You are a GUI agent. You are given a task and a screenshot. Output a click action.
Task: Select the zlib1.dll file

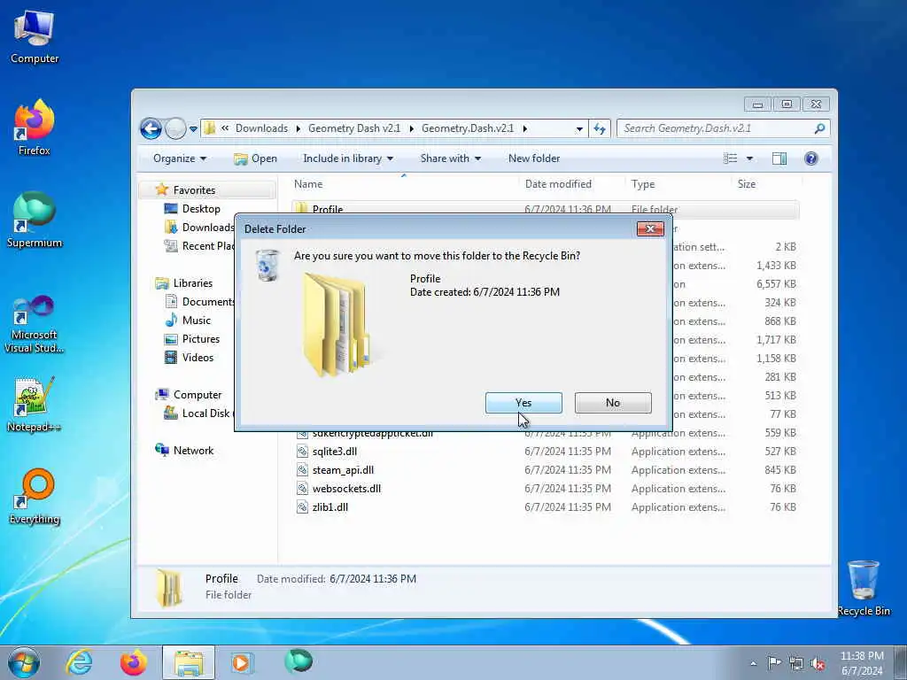(330, 506)
